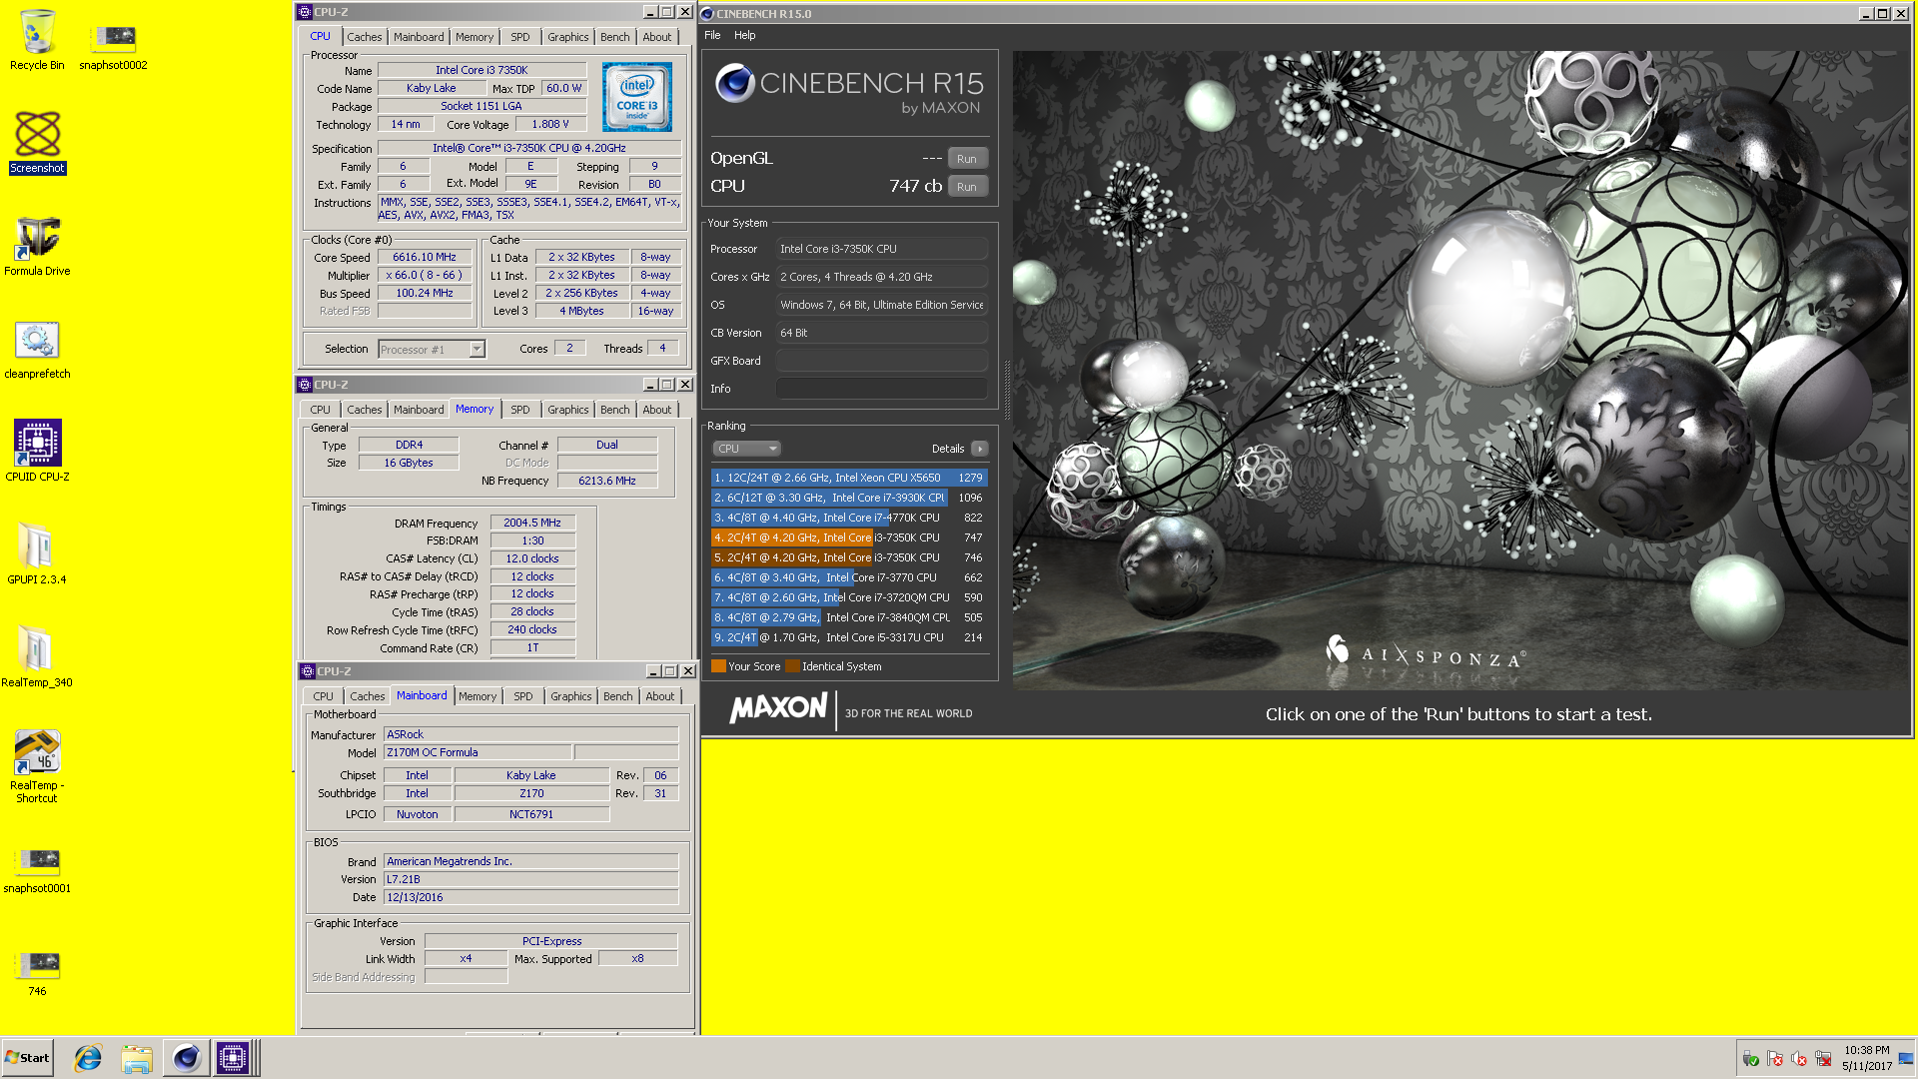The width and height of the screenshot is (1918, 1079).
Task: Open the Formula Drive shortcut
Action: pos(37,246)
